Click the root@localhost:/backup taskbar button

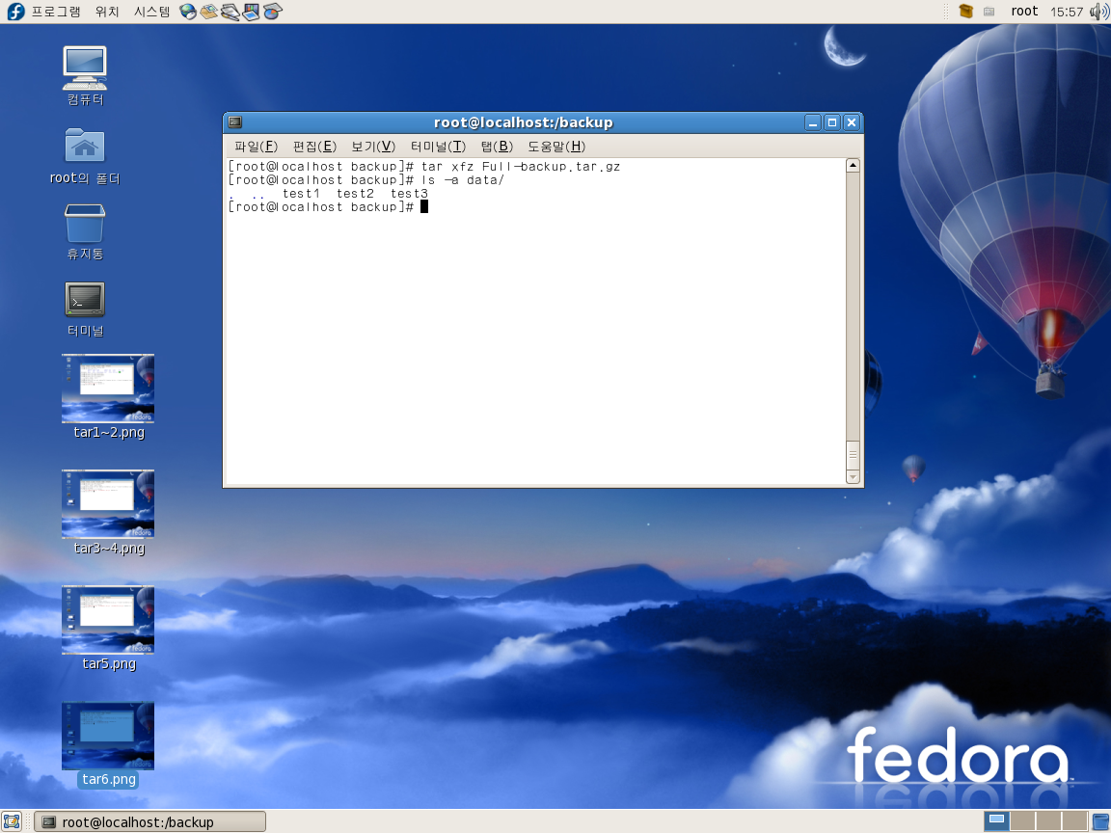tap(149, 821)
